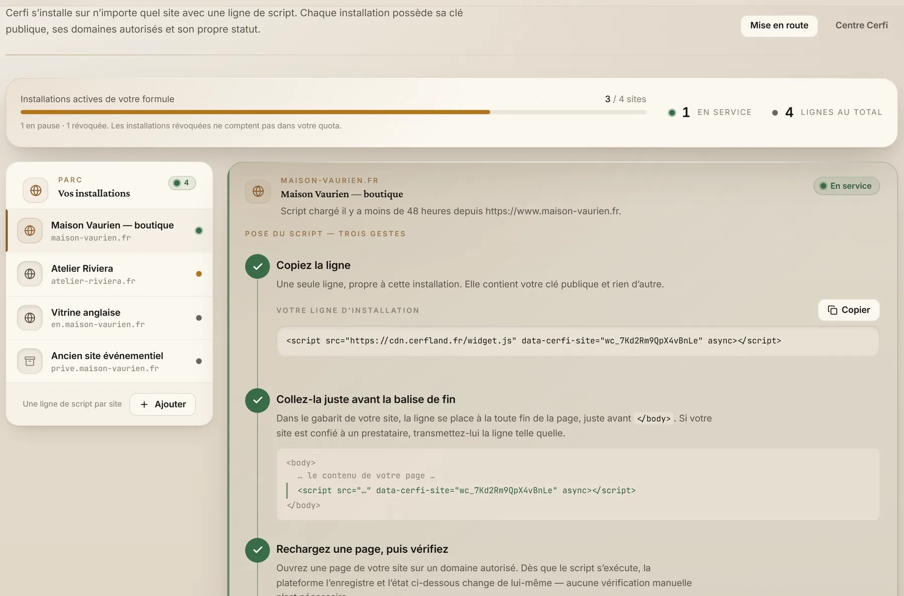Click the checkmark icon for Copiez la ligne step
The width and height of the screenshot is (904, 596).
pyautogui.click(x=258, y=266)
